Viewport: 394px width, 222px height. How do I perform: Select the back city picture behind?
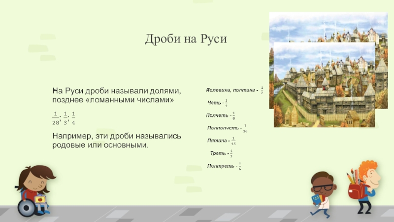pyautogui.click(x=328, y=27)
